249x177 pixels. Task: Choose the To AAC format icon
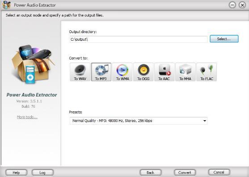[165, 72]
